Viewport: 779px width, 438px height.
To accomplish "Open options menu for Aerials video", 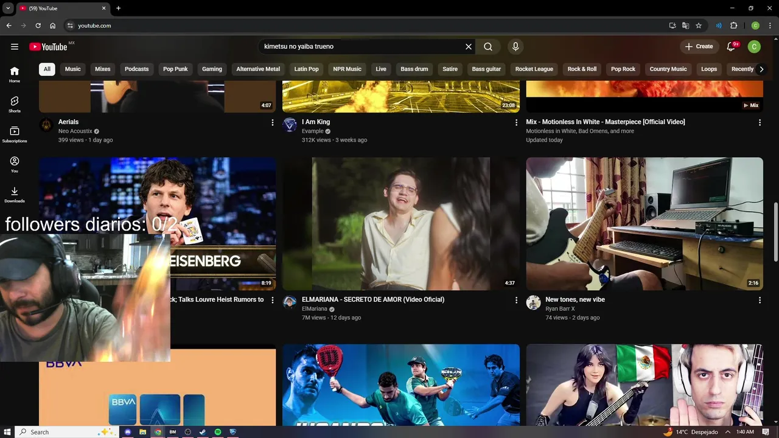I will coord(272,122).
